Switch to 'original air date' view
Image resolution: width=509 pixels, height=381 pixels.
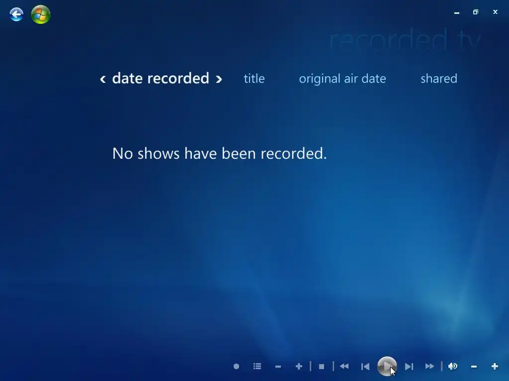342,79
